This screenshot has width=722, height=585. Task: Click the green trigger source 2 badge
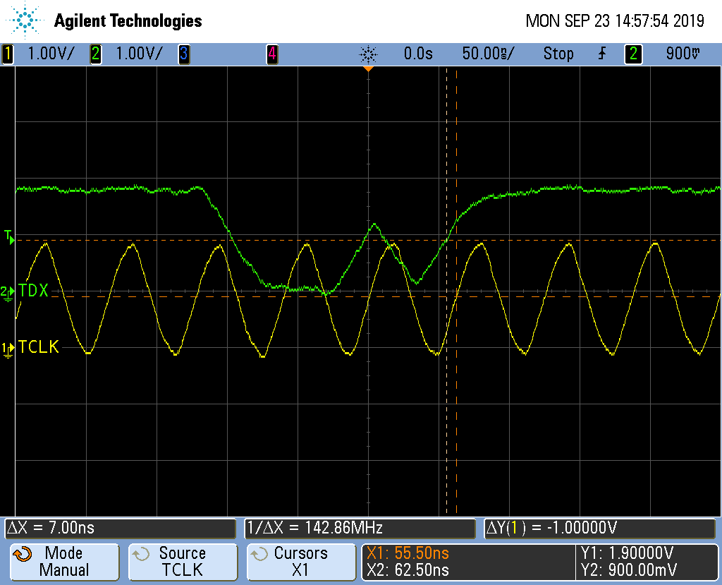[x=632, y=54]
